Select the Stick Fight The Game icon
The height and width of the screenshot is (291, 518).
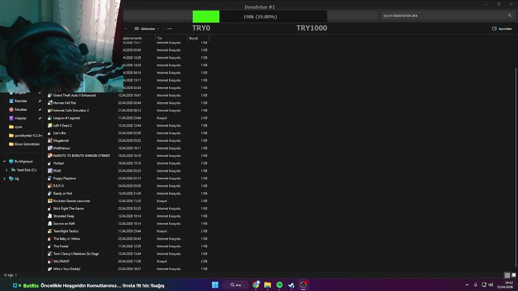(x=50, y=209)
